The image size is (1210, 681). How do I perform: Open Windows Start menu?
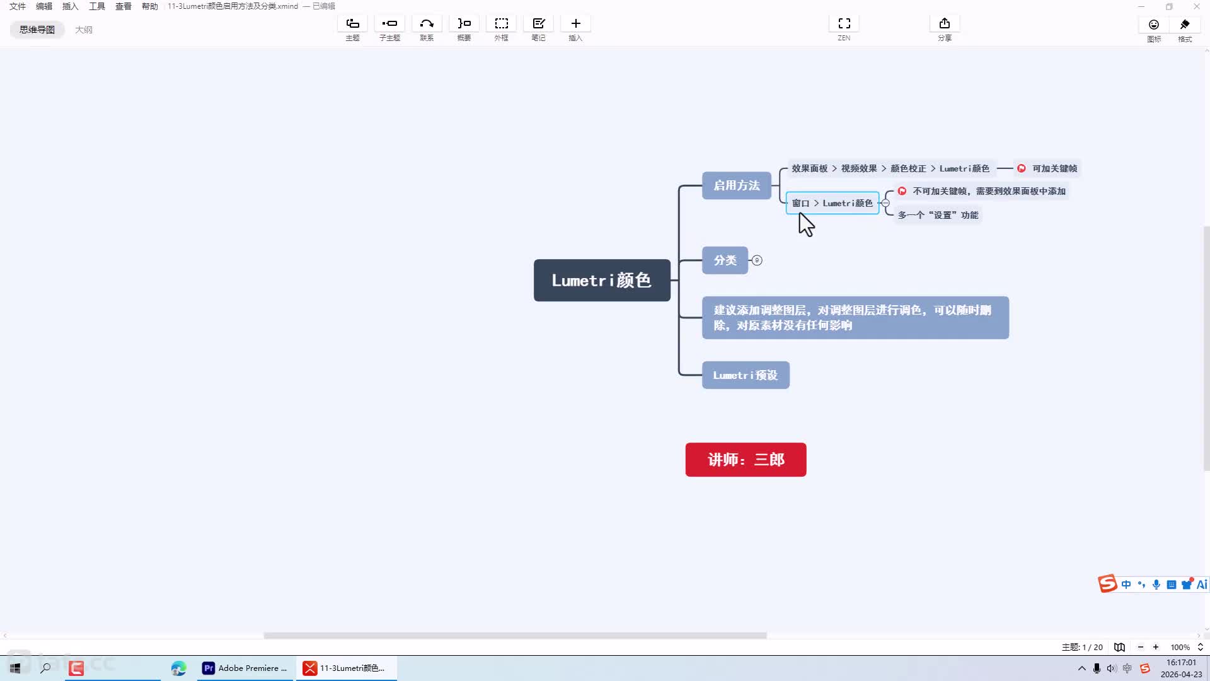[x=15, y=668]
